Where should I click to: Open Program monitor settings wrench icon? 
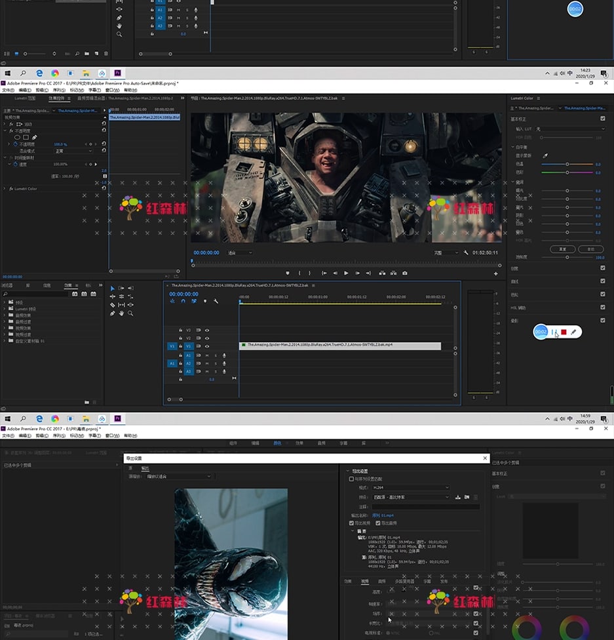pyautogui.click(x=466, y=252)
